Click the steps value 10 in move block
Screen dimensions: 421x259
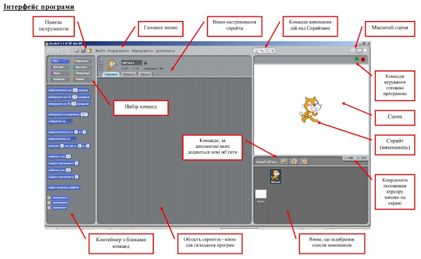coord(75,90)
